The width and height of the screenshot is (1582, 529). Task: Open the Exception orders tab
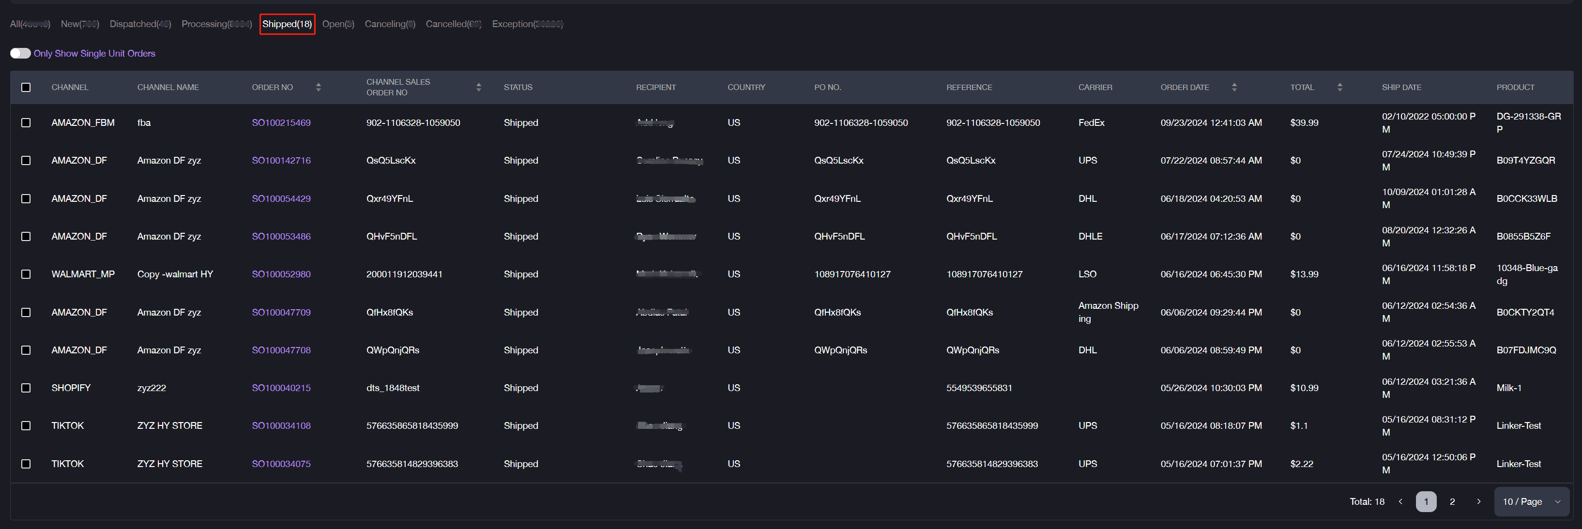(527, 24)
